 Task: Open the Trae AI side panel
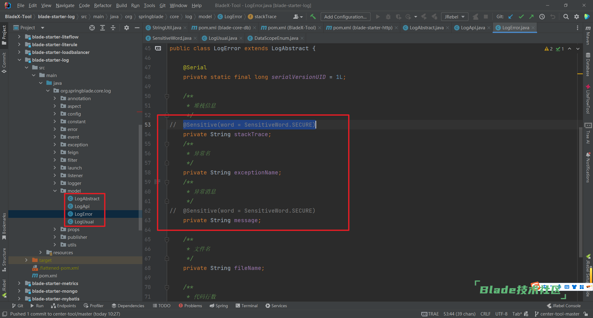[588, 133]
